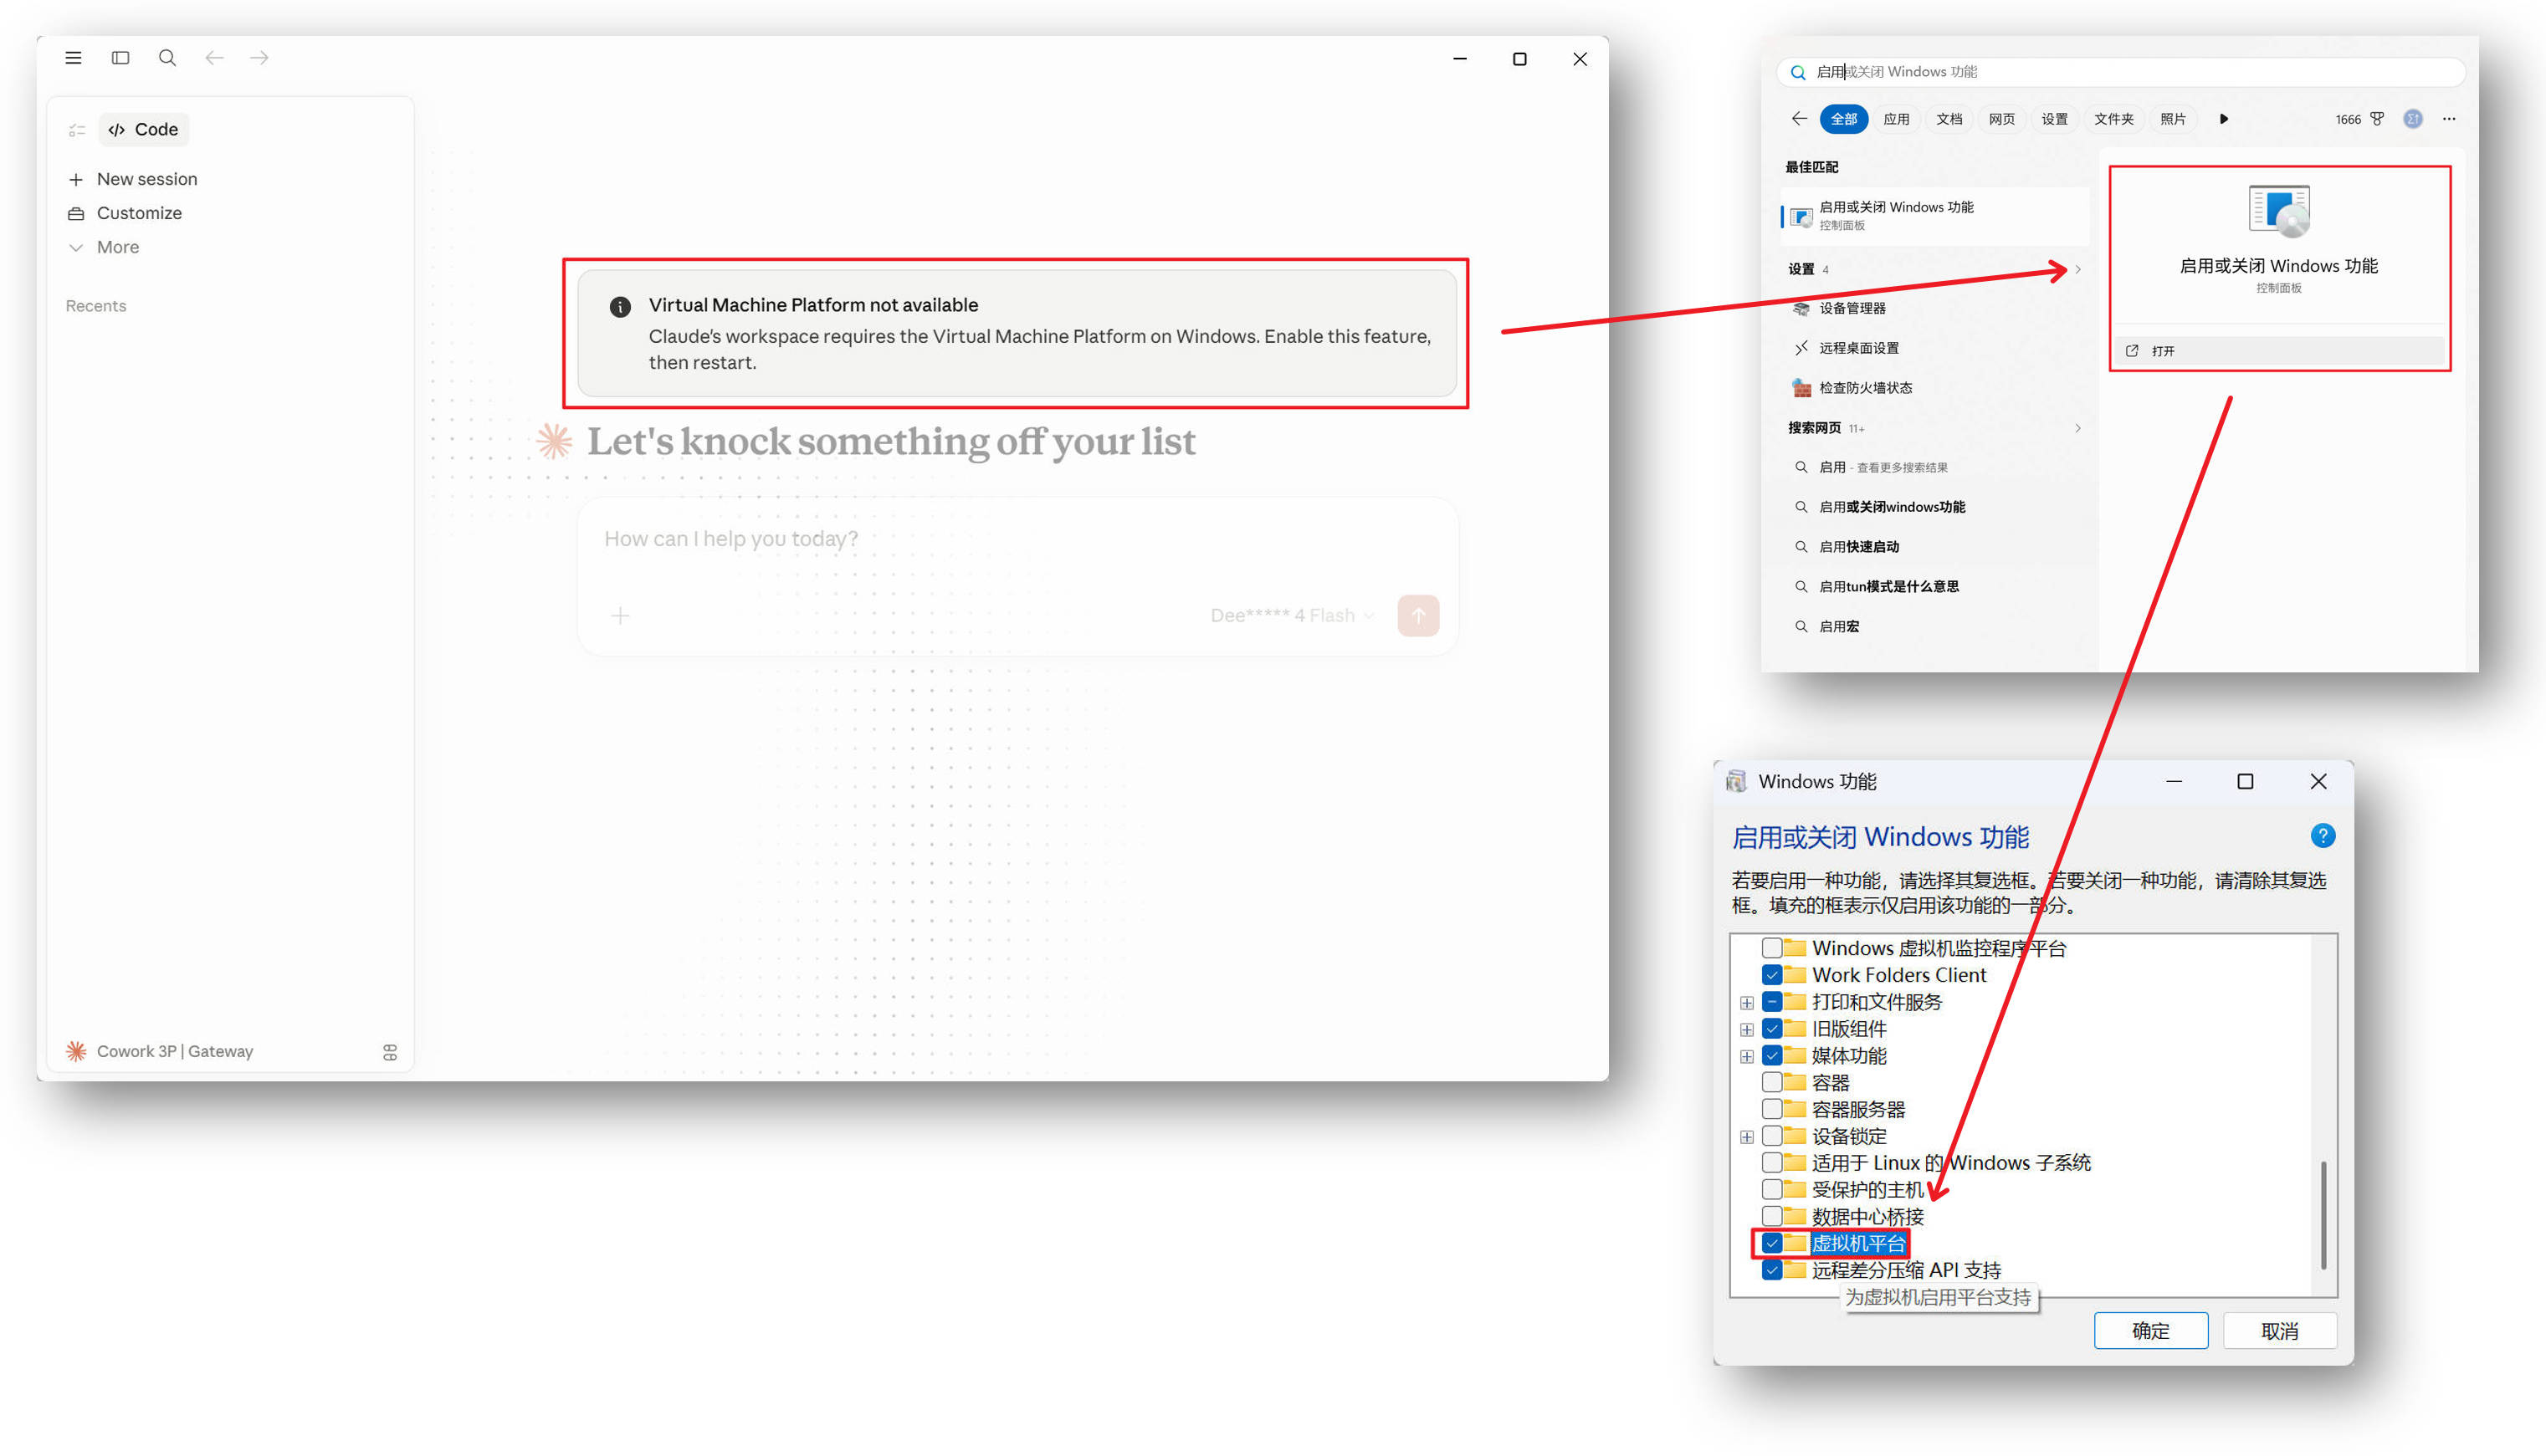Image resolution: width=2546 pixels, height=1456 pixels.
Task: Open the model selector dropdown
Action: click(1290, 615)
